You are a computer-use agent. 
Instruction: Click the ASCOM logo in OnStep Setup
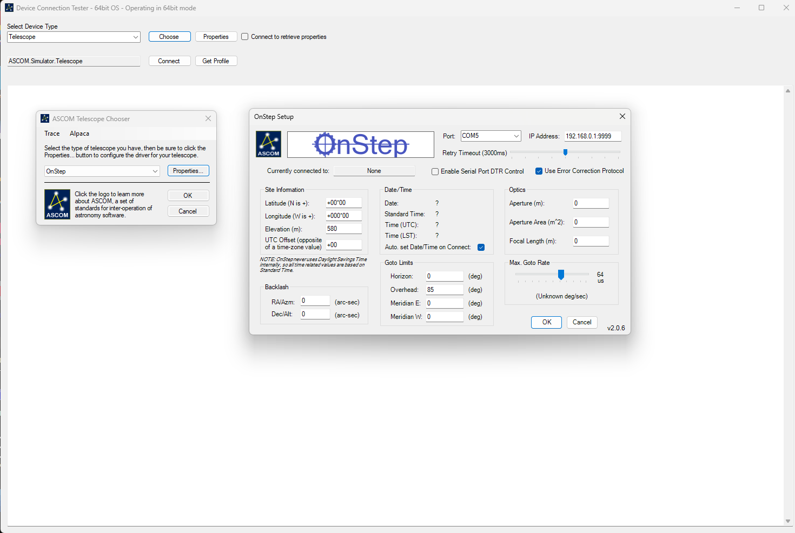[x=268, y=144]
